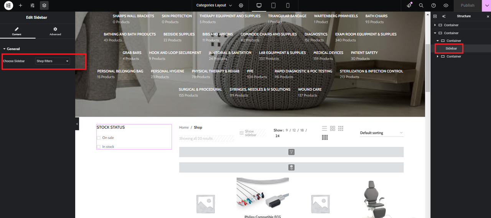The width and height of the screenshot is (491, 218).
Task: Open the Finder search icon
Action: (421, 5)
